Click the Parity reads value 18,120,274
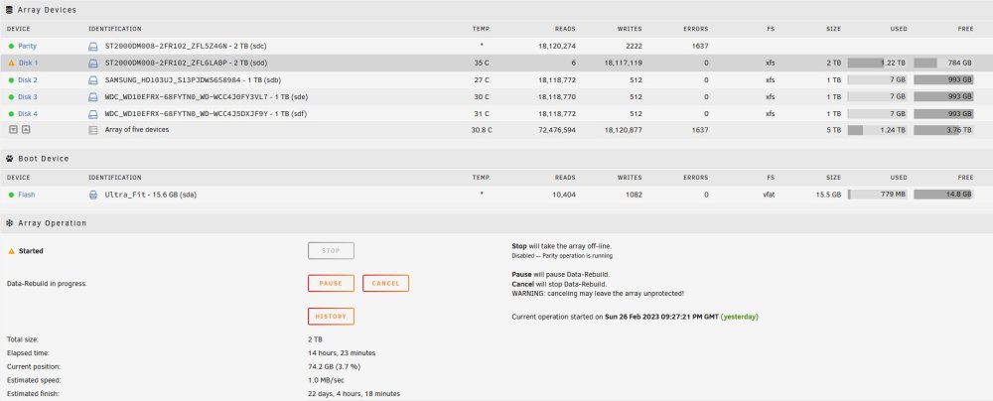 (557, 47)
